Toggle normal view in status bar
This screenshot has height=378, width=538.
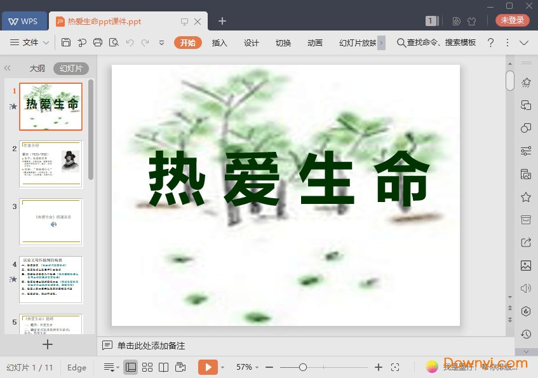coord(131,367)
